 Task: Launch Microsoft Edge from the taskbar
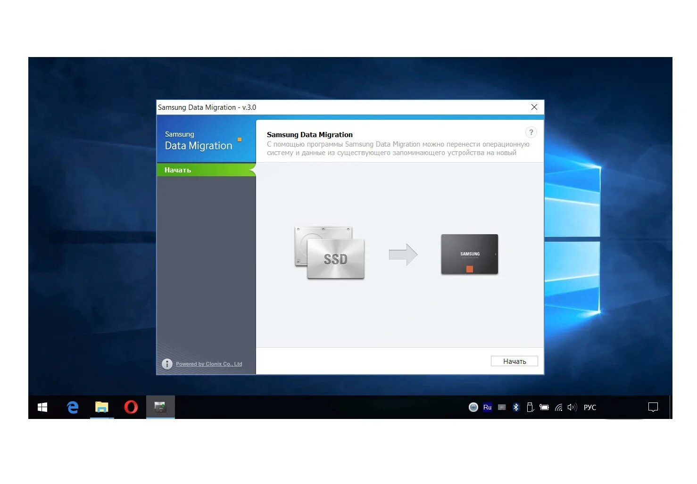point(73,407)
